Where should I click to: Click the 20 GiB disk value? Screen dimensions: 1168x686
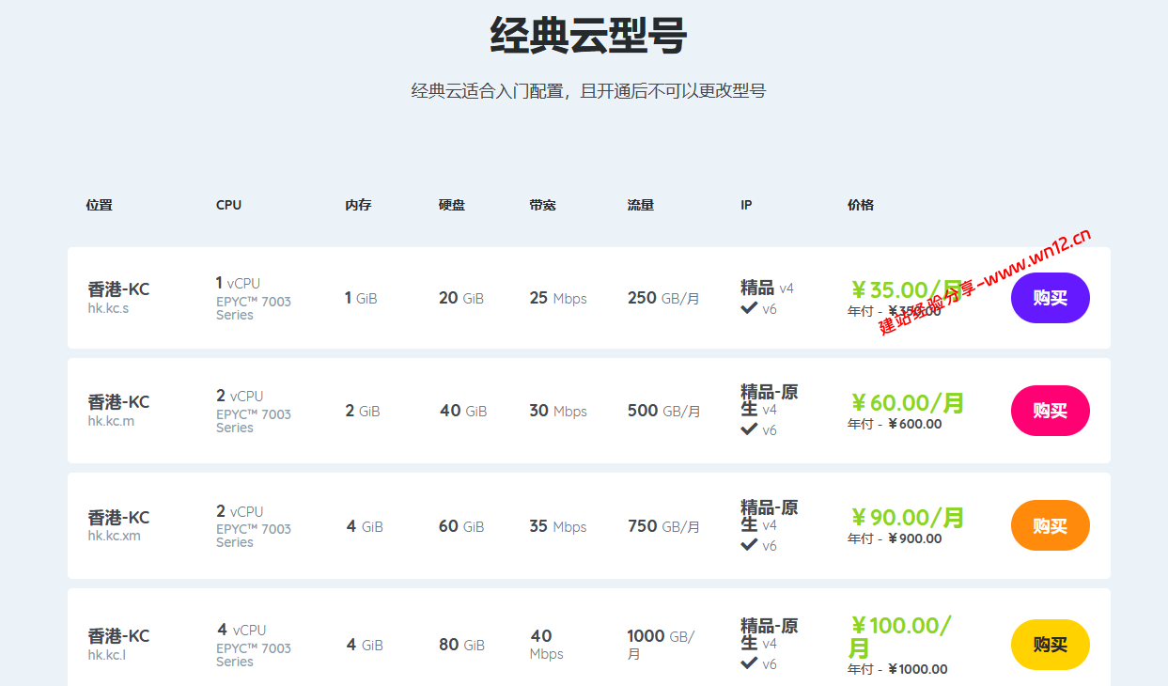pyautogui.click(x=461, y=298)
